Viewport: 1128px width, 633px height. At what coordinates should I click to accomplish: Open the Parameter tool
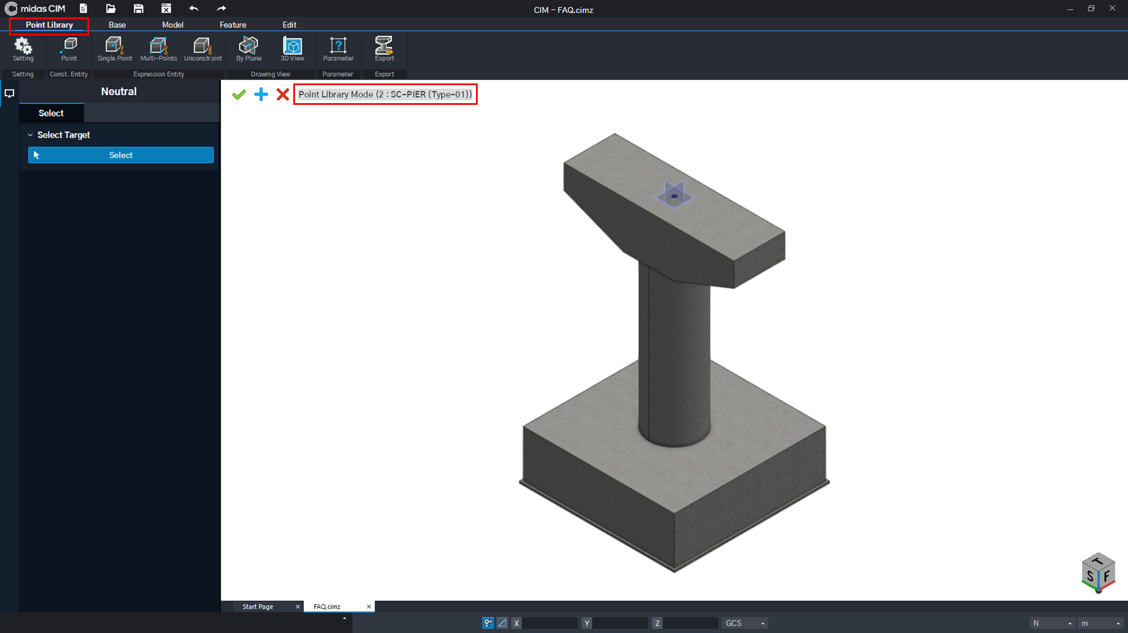[338, 48]
